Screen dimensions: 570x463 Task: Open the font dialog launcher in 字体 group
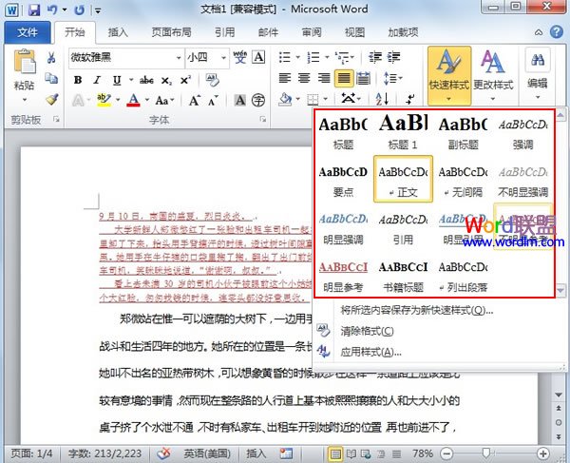263,119
